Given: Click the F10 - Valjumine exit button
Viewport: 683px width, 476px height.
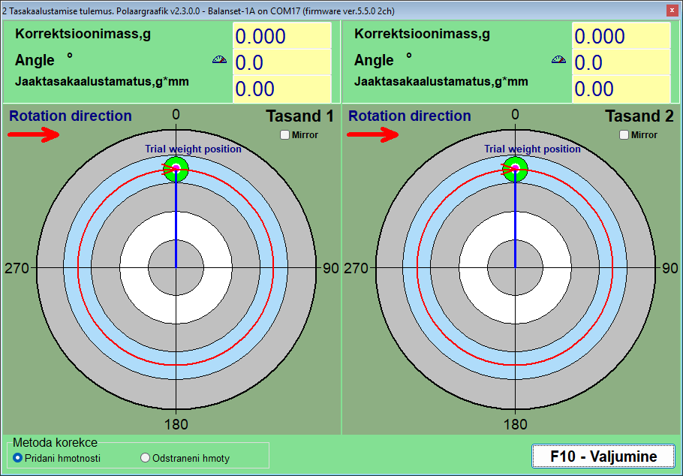Looking at the screenshot, I should pyautogui.click(x=603, y=456).
